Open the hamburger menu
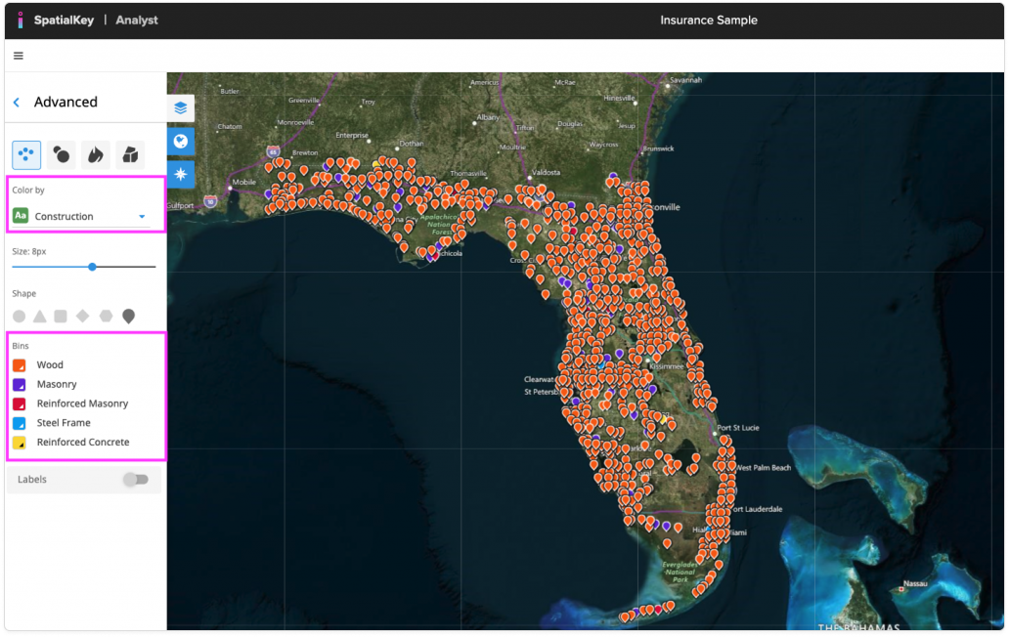The width and height of the screenshot is (1009, 637). tap(19, 56)
